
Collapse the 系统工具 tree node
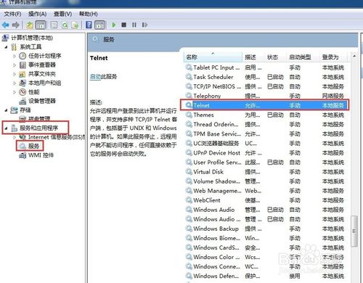[x=7, y=47]
